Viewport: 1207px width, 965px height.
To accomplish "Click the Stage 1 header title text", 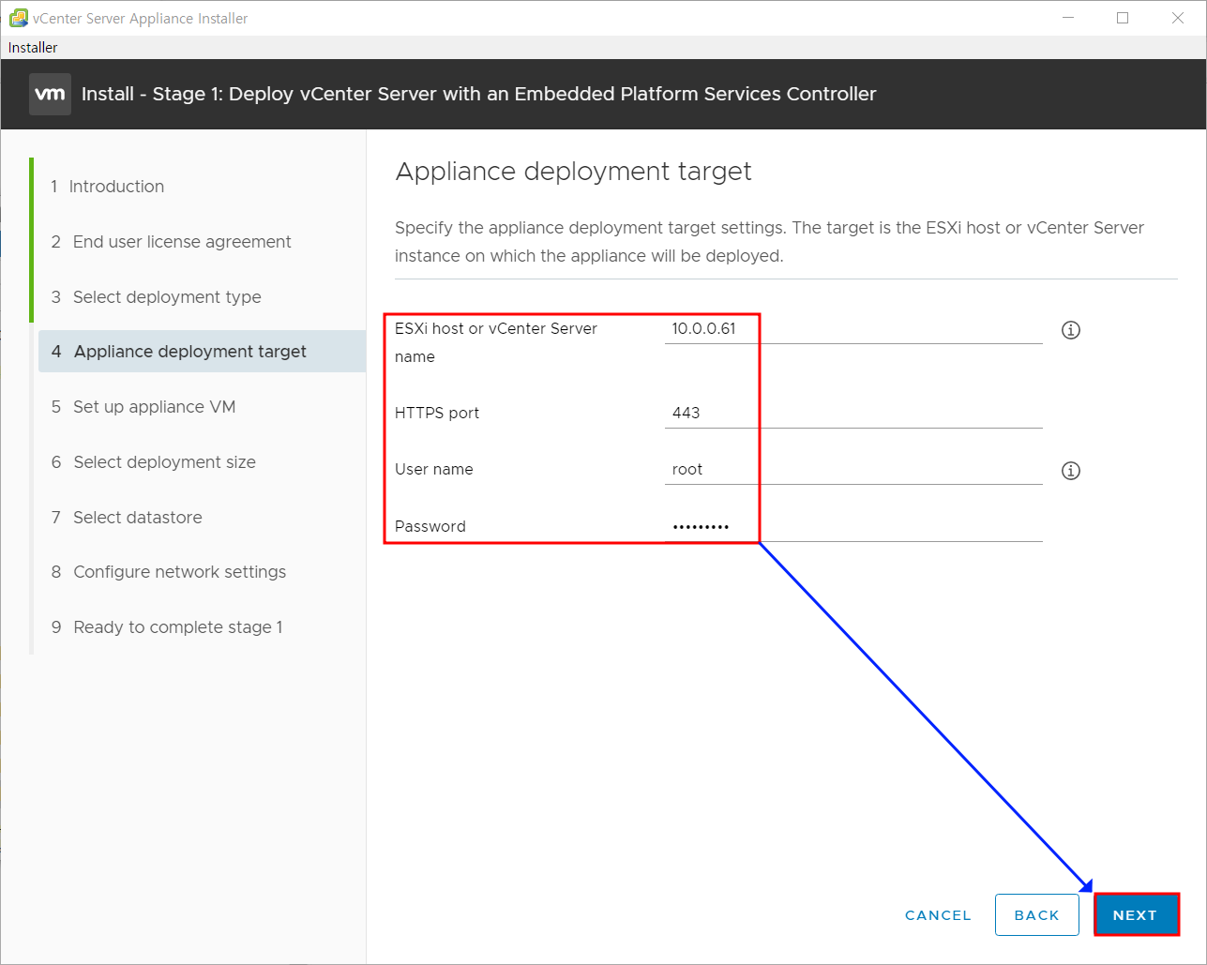I will pos(479,94).
